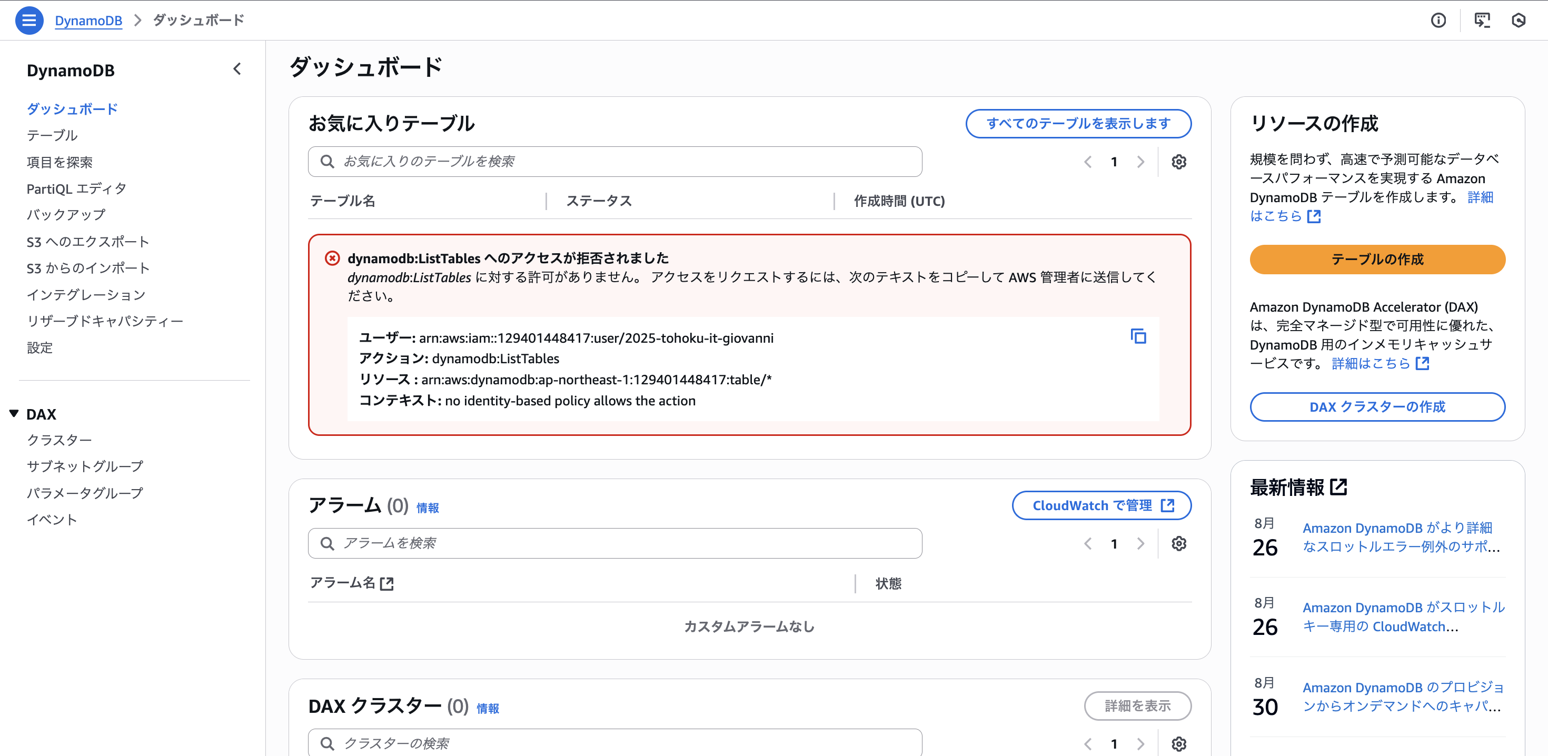Click the hexagon settings icon in top bar
Screen dimensions: 1548x756
tap(1518, 21)
